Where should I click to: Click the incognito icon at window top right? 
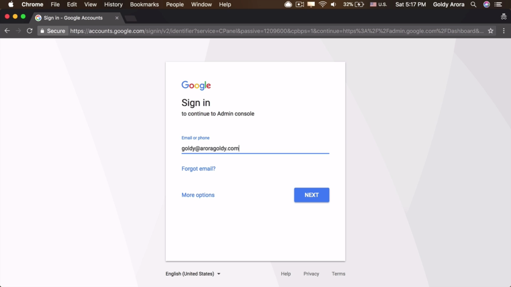pos(504,17)
